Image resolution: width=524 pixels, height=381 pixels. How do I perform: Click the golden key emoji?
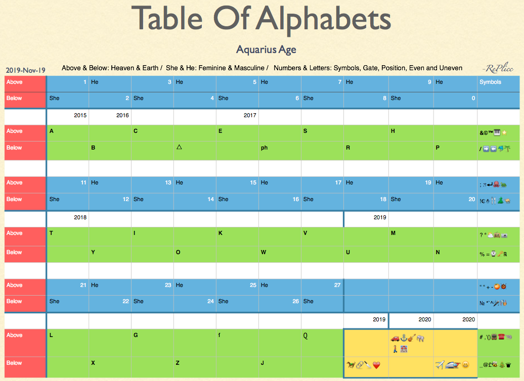tap(499, 254)
